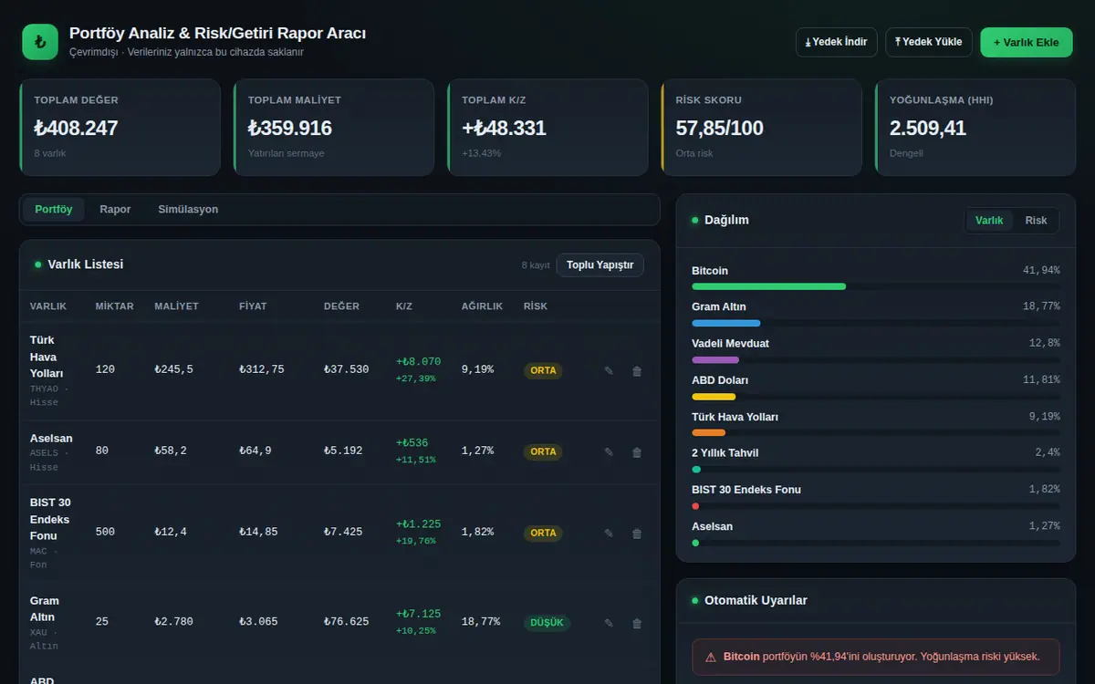Click the RİSK column header
This screenshot has width=1095, height=684.
coord(536,306)
